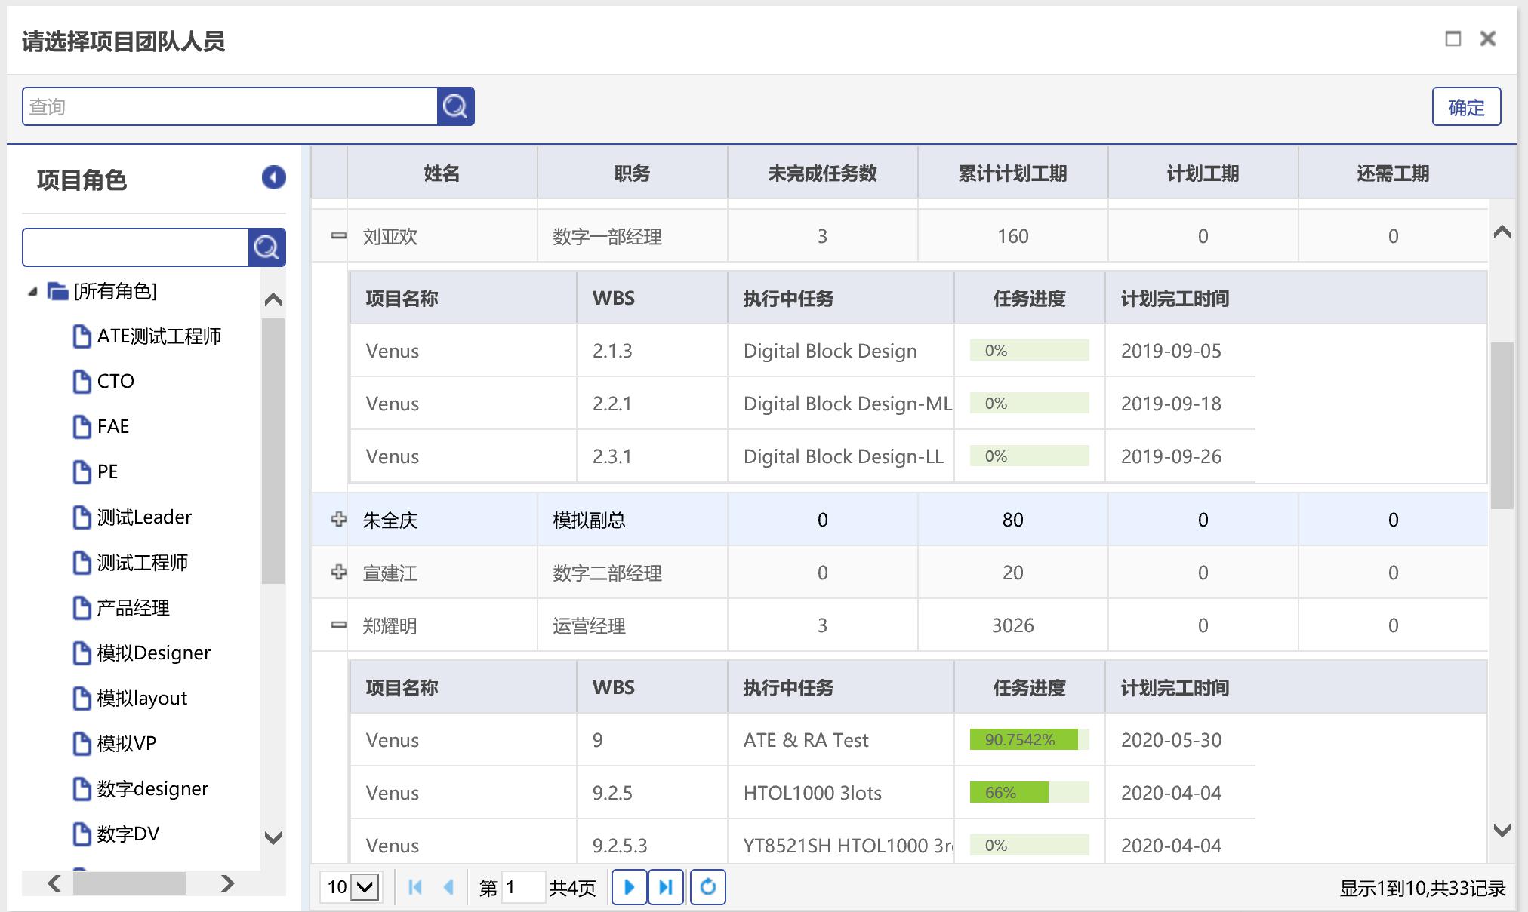Click the 确定 button
The width and height of the screenshot is (1528, 912).
[x=1465, y=107]
